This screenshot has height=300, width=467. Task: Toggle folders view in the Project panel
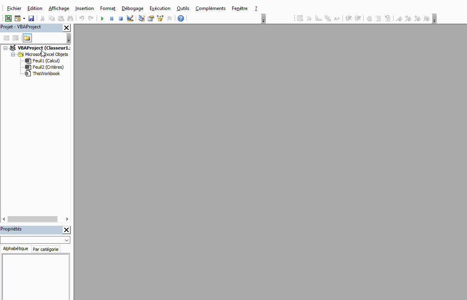pyautogui.click(x=27, y=38)
